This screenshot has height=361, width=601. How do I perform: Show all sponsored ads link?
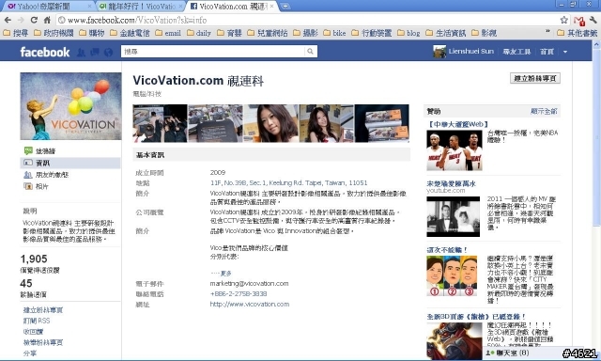pos(544,111)
